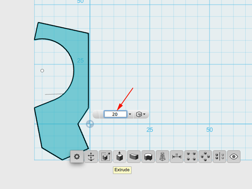This screenshot has width=252, height=189.
Task: Toggle Hide with the eye icon
Action: 234,157
